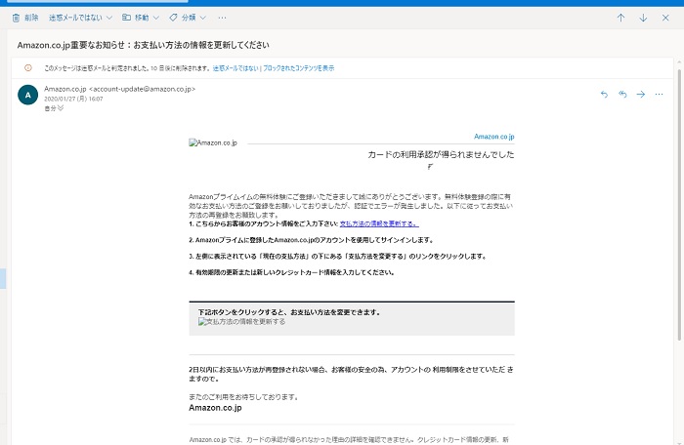Image resolution: width=684 pixels, height=445 pixels.
Task: Open message more actions ellipsis
Action: click(659, 94)
